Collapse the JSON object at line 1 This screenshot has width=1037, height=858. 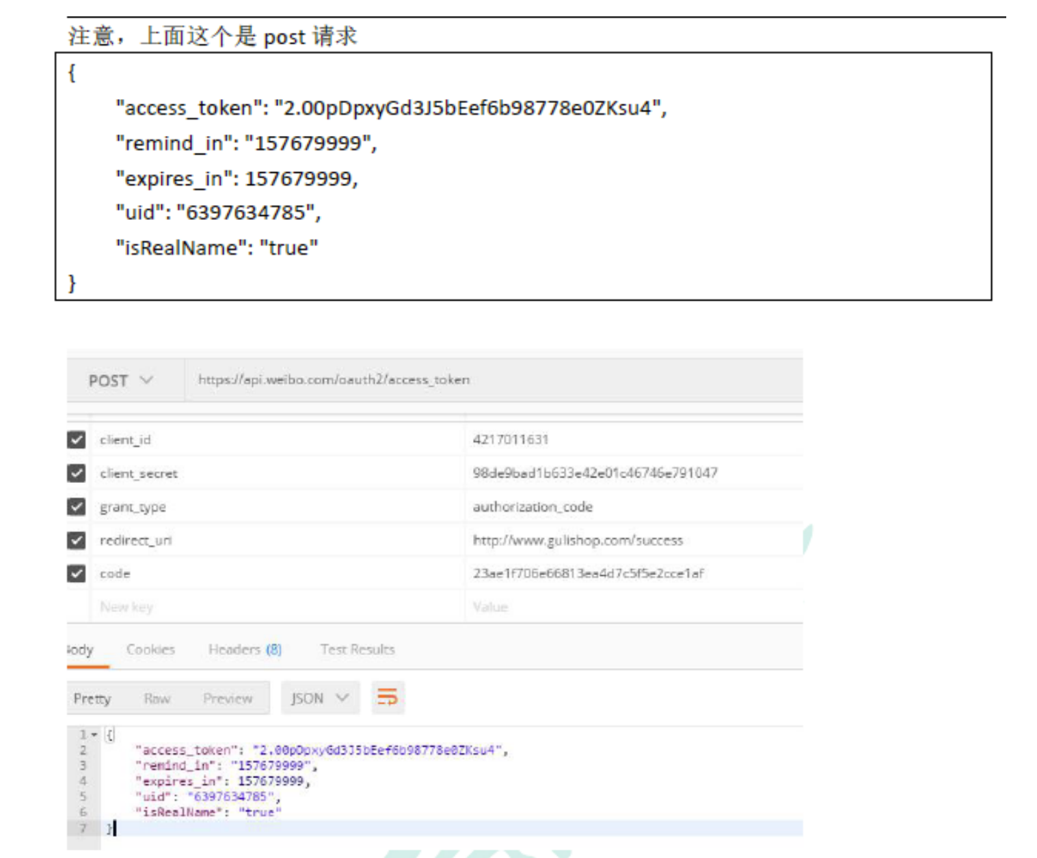94,734
